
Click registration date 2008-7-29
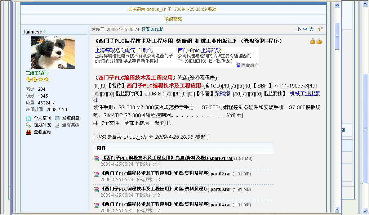coord(57,109)
